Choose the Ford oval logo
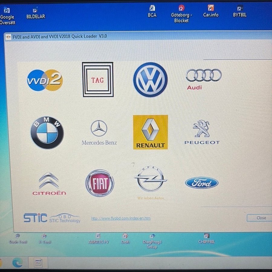Viewport: 272px width, 272px height. 202,183
